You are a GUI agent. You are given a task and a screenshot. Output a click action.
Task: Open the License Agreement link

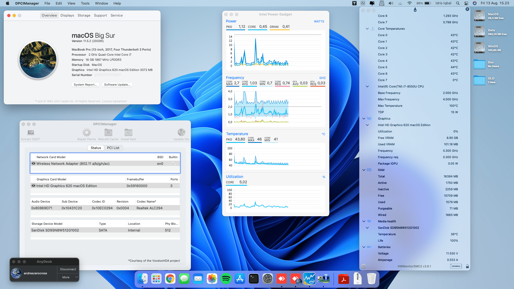point(114,101)
